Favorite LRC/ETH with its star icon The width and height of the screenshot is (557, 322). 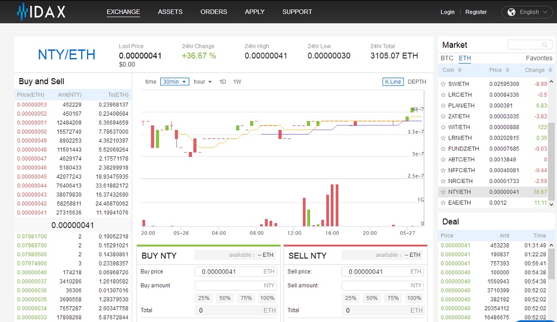point(443,94)
